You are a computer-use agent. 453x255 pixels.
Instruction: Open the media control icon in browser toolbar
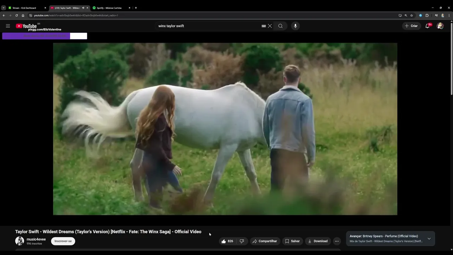(x=436, y=15)
